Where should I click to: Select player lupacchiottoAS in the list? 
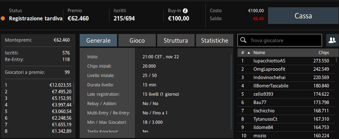287,61
